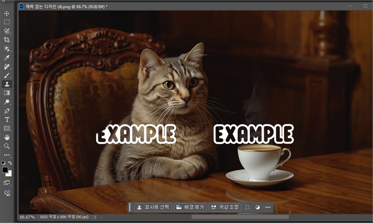The height and width of the screenshot is (223, 373).
Task: Open more options in contextual task bar
Action: [268, 207]
